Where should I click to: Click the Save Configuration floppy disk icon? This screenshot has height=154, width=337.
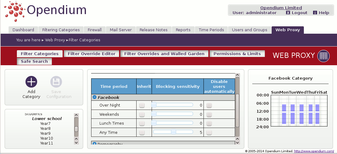[56, 82]
